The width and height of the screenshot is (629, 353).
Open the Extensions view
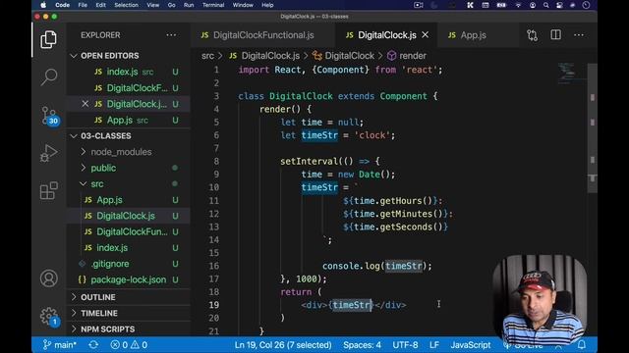(x=48, y=190)
